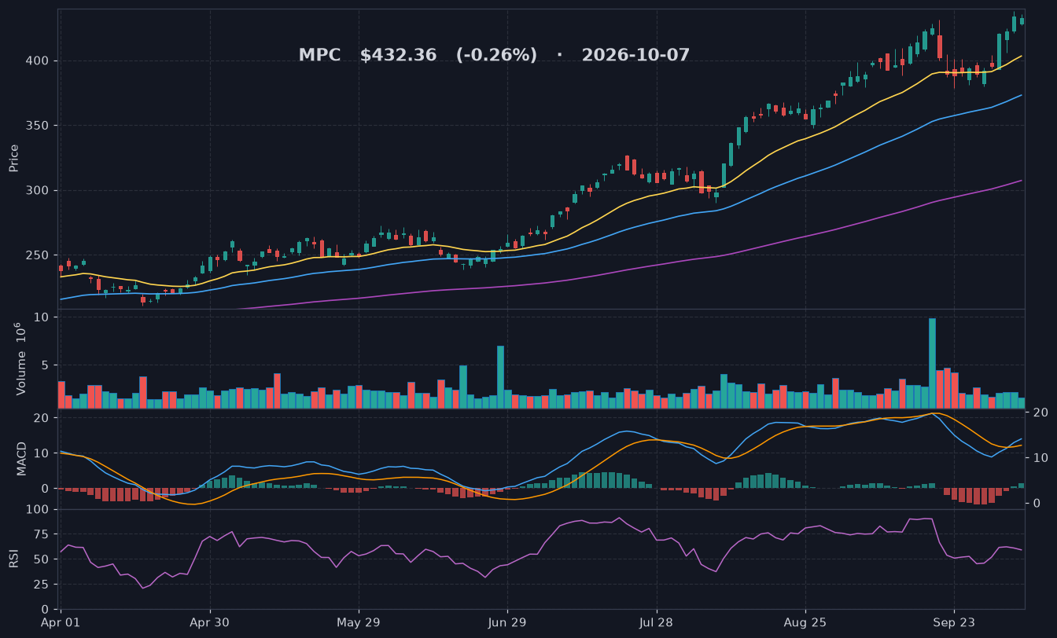Select the RSI axis label

point(13,559)
